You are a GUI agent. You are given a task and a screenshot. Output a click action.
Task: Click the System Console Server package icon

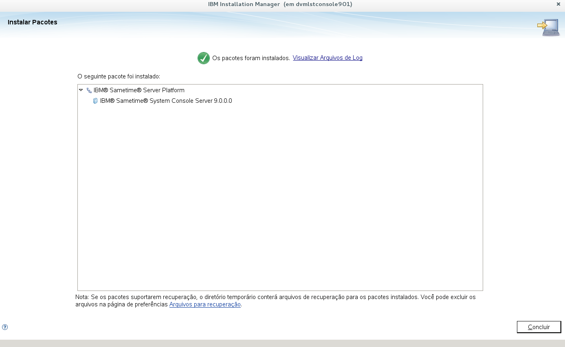(95, 101)
